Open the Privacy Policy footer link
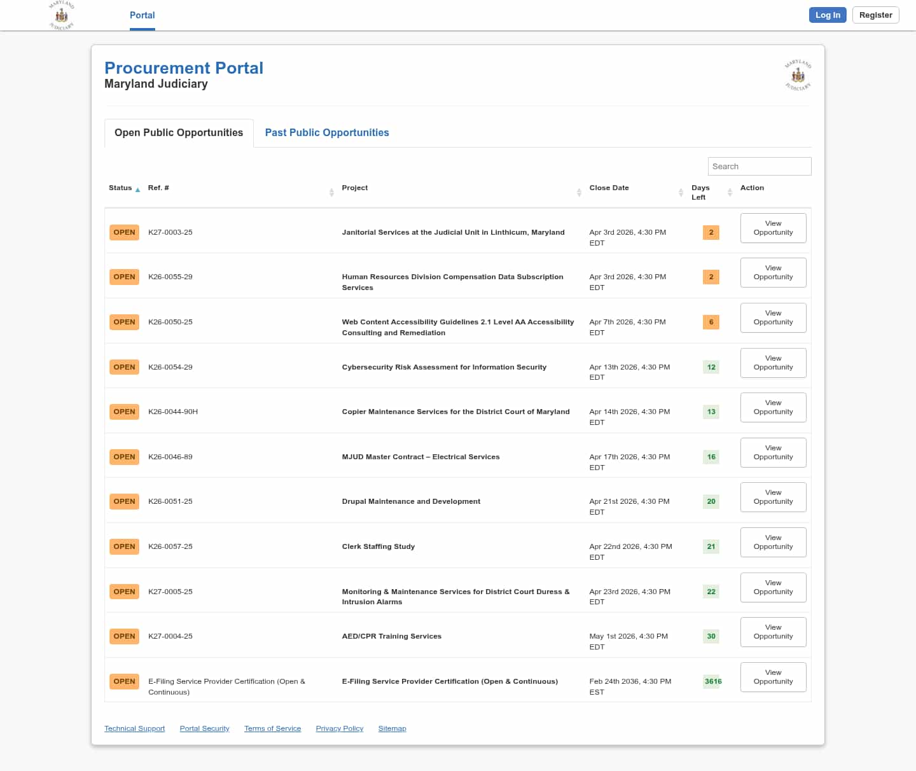 pos(339,728)
